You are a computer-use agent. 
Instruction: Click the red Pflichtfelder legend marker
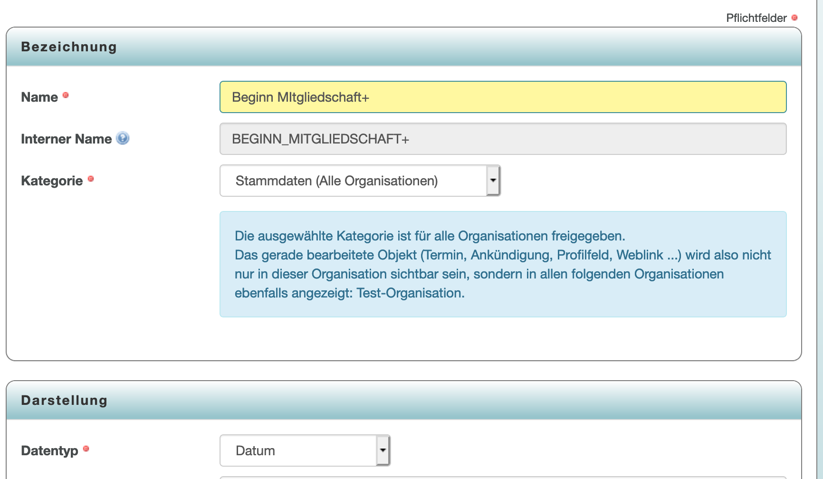[x=794, y=18]
